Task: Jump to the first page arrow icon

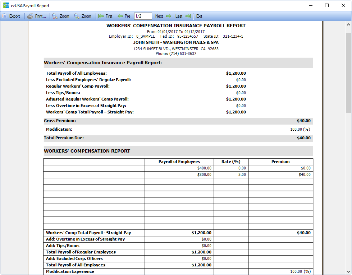Action: pos(101,16)
